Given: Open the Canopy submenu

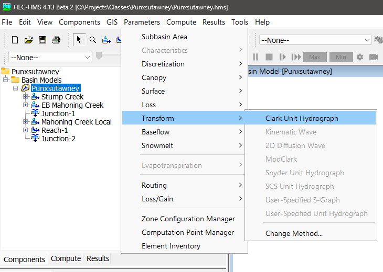Looking at the screenshot, I should [x=184, y=77].
